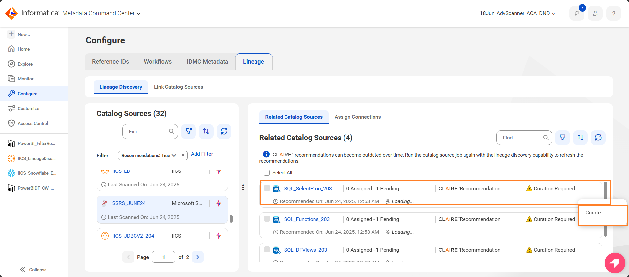The image size is (629, 277).
Task: Click Curation Required on SQL_Functions_203 row
Action: coord(551,219)
